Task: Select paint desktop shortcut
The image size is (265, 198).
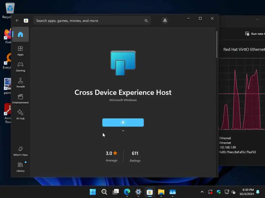Action: (8, 86)
